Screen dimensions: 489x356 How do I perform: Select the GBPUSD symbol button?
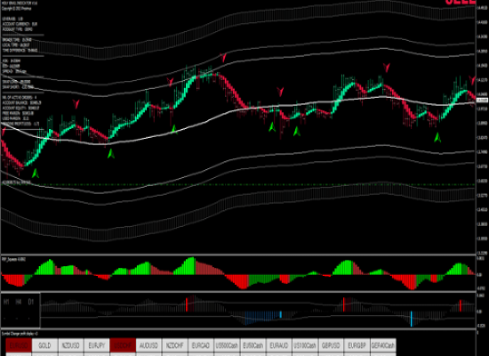click(331, 345)
